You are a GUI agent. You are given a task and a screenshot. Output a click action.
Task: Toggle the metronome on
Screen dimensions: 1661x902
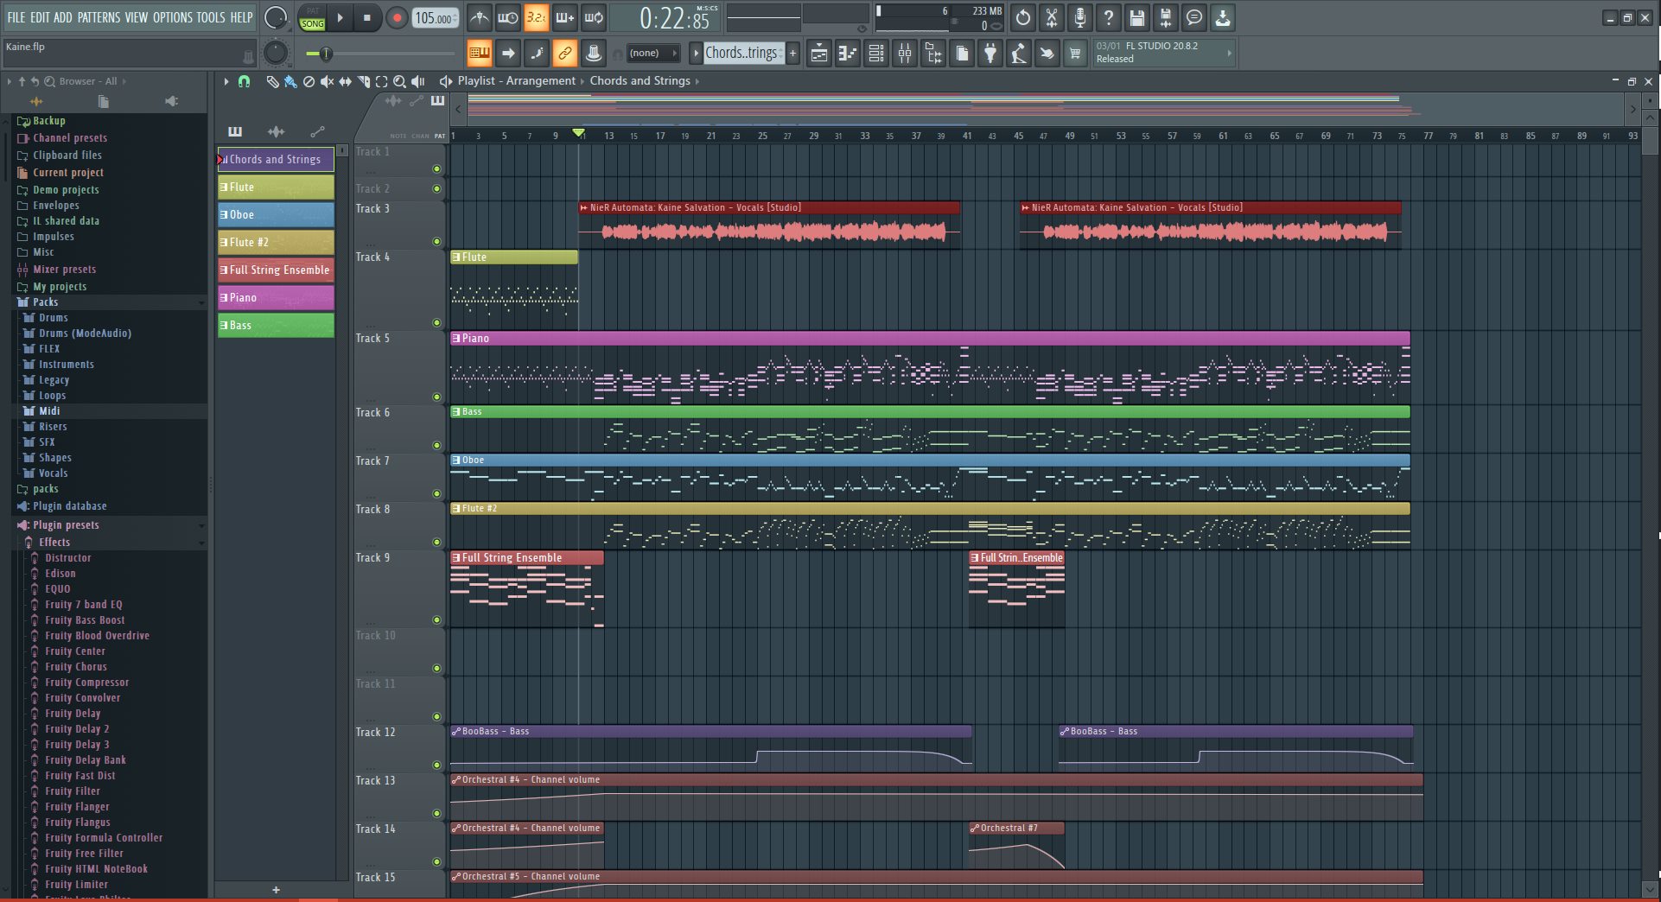tap(480, 17)
